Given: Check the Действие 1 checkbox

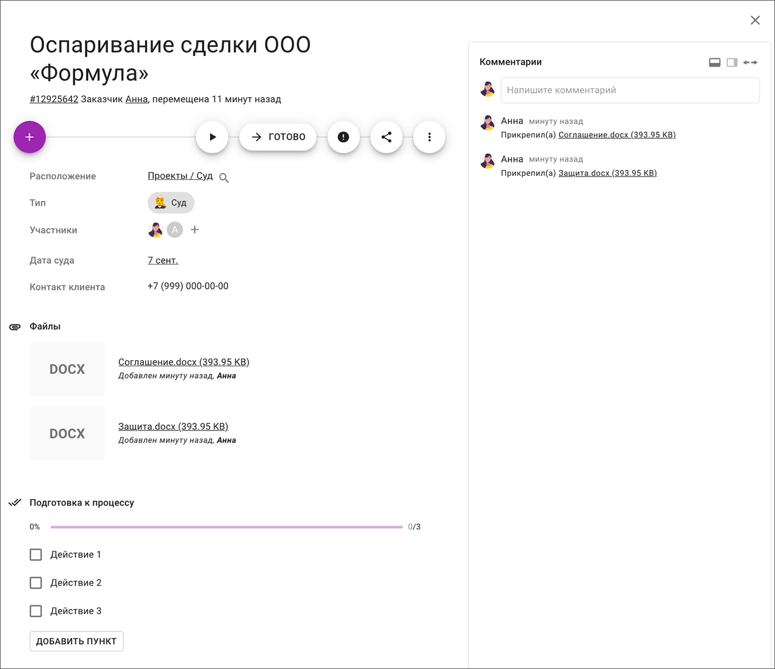Looking at the screenshot, I should tap(36, 554).
